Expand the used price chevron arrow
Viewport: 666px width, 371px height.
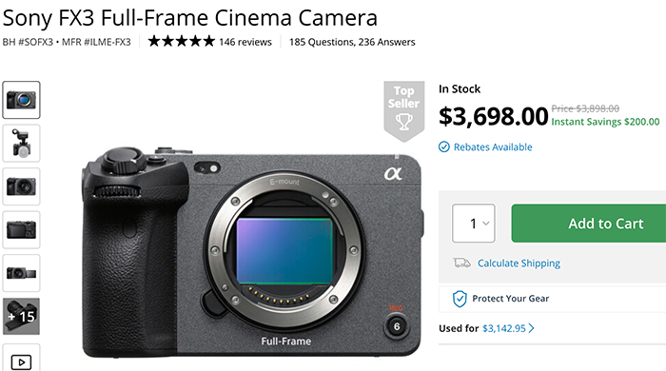coord(531,328)
